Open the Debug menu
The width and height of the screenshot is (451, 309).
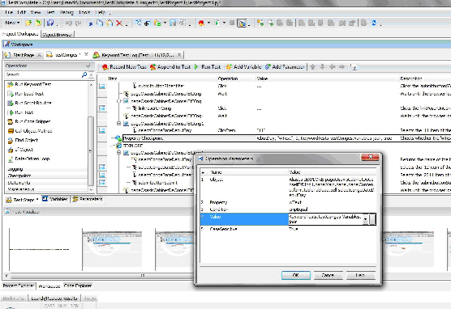pos(67,12)
